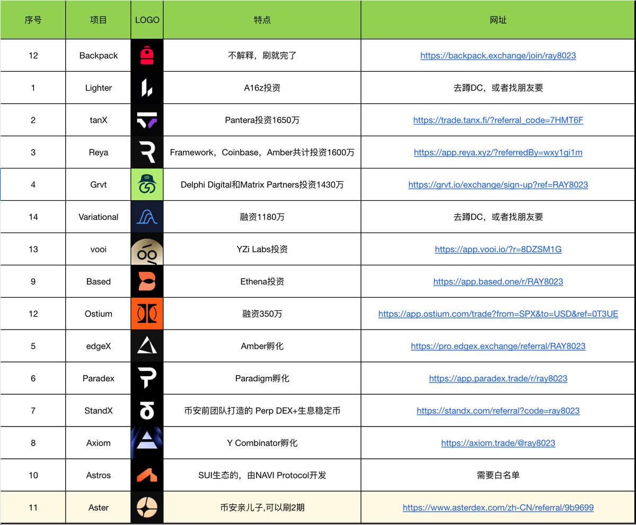
Task: Select the 币安亲儿子,可以刷2期 cell
Action: (x=262, y=508)
